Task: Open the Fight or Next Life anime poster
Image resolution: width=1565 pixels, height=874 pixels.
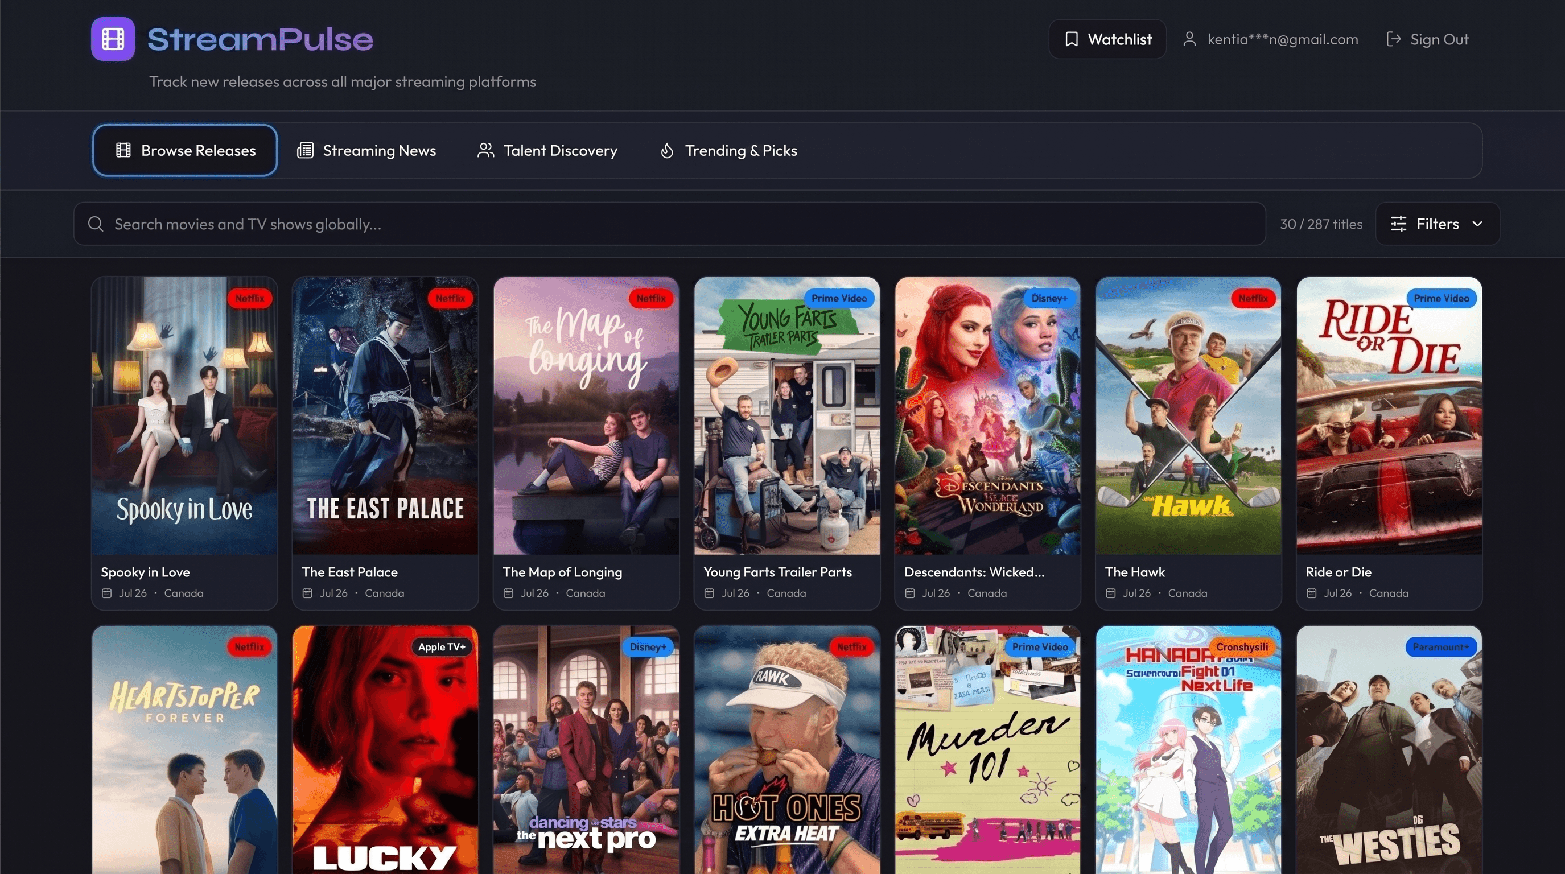Action: [1188, 750]
